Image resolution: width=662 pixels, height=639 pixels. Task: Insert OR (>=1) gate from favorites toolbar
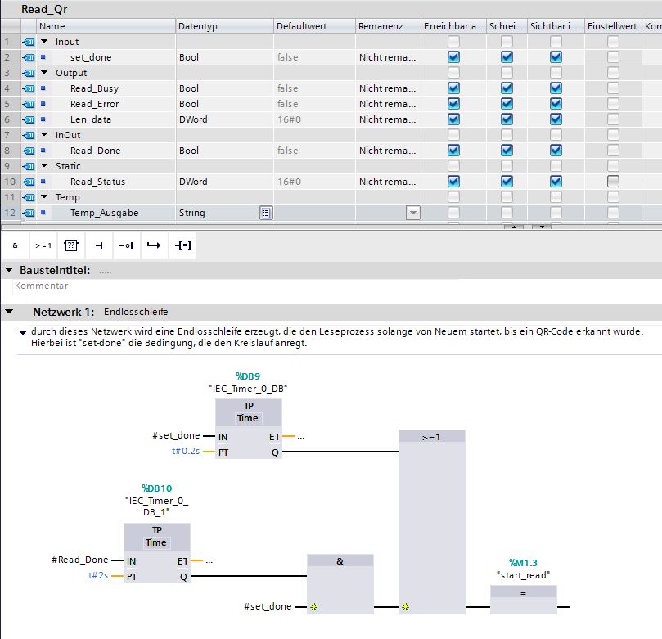click(43, 245)
